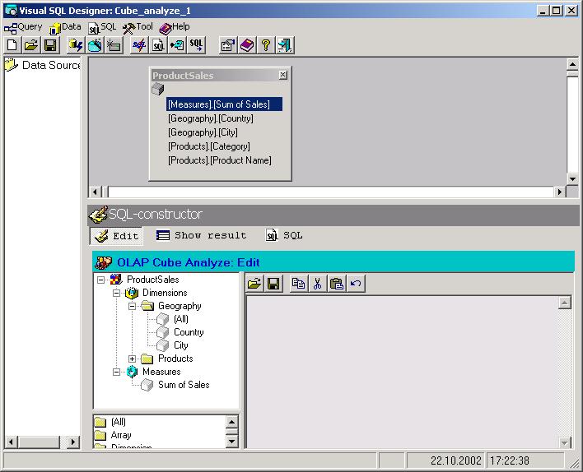Click the yellow question mark toolbar icon
This screenshot has width=583, height=472.
[x=265, y=45]
